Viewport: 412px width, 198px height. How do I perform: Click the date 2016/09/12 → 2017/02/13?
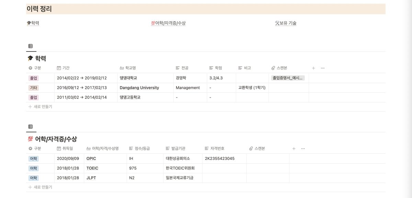point(82,88)
